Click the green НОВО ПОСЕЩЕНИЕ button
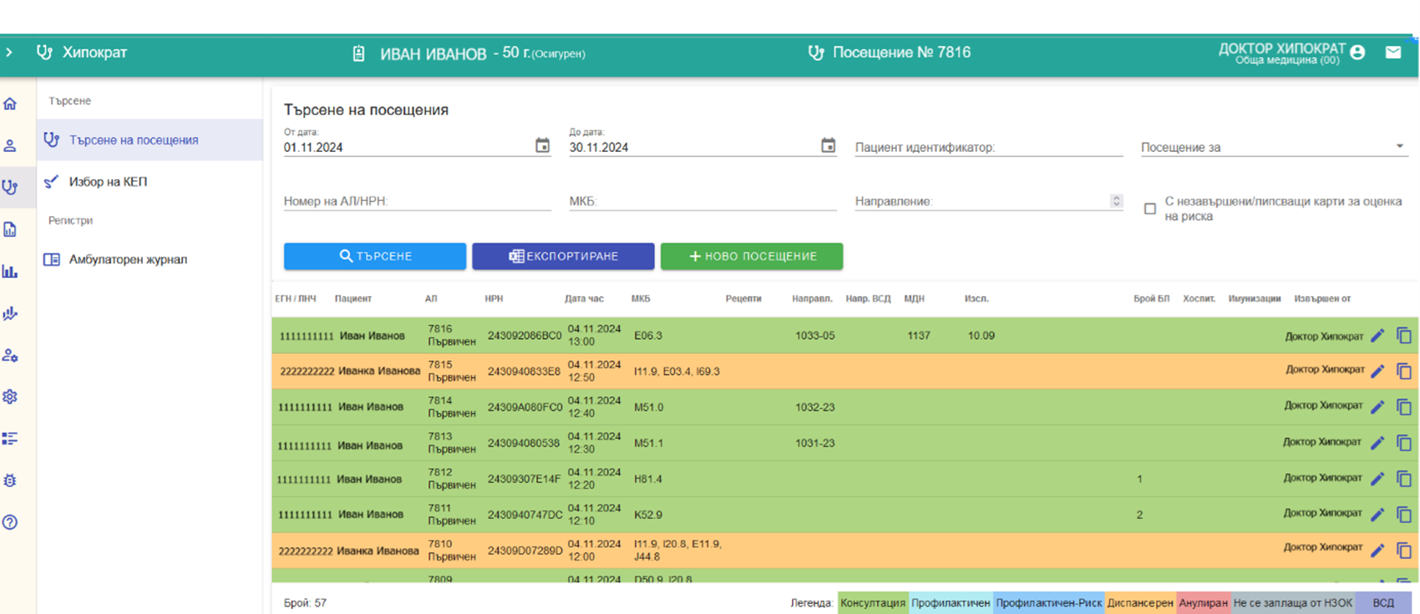Viewport: 1420px width, 614px height. tap(752, 256)
